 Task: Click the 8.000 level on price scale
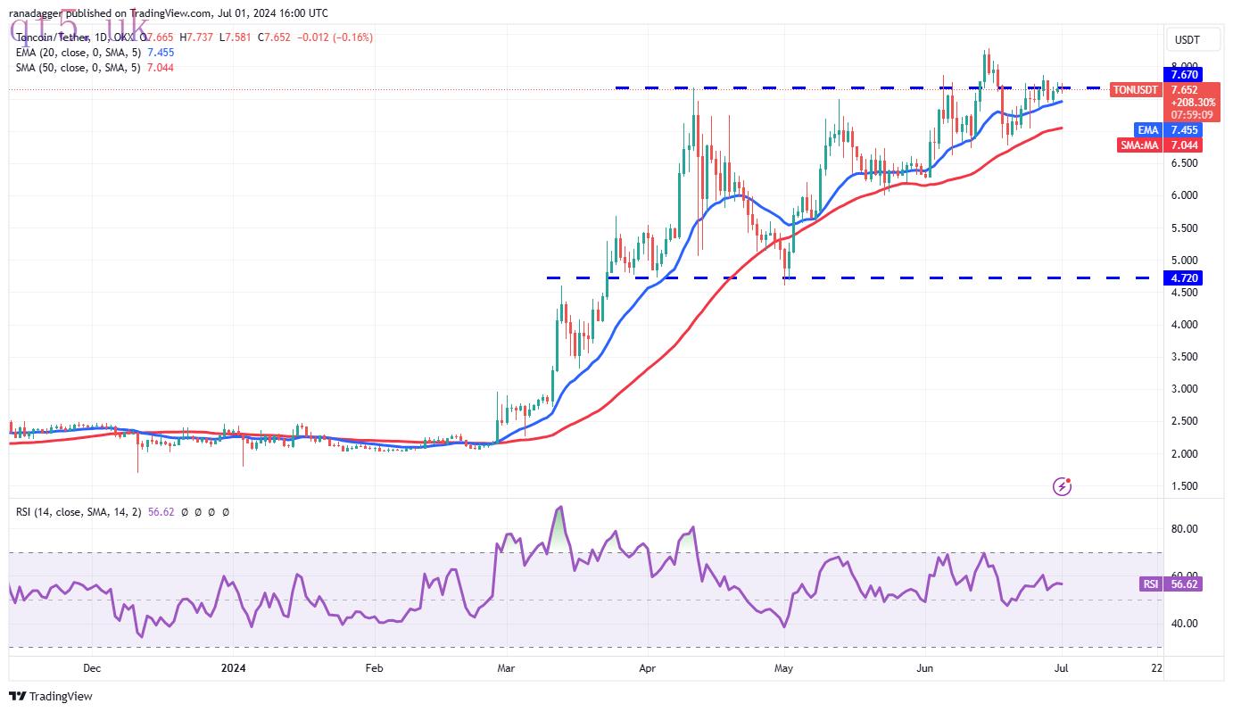[1183, 65]
